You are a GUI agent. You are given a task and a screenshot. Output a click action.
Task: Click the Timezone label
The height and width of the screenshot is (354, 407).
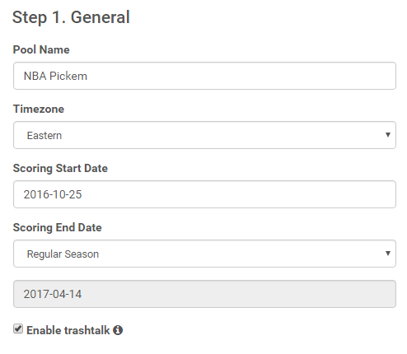[39, 109]
